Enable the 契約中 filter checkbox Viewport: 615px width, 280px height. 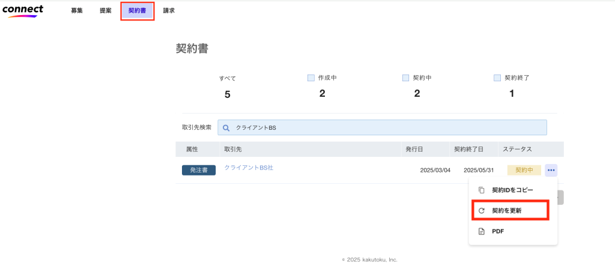coord(406,78)
